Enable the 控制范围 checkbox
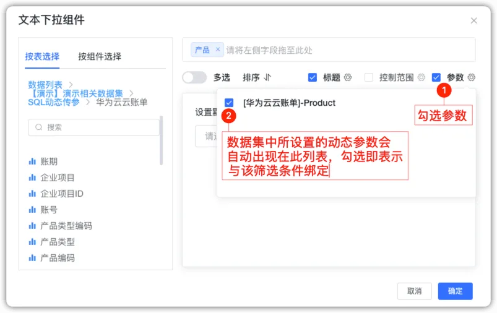The height and width of the screenshot is (313, 497). 369,77
